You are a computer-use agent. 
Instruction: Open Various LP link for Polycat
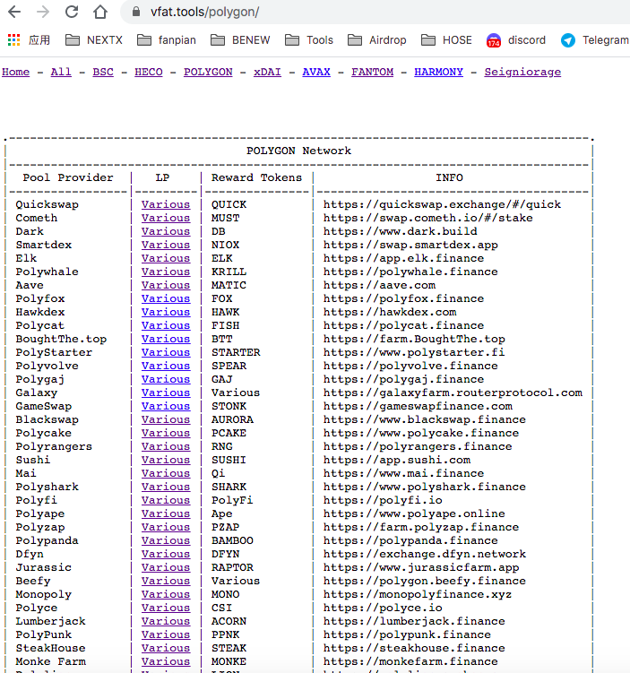[166, 325]
